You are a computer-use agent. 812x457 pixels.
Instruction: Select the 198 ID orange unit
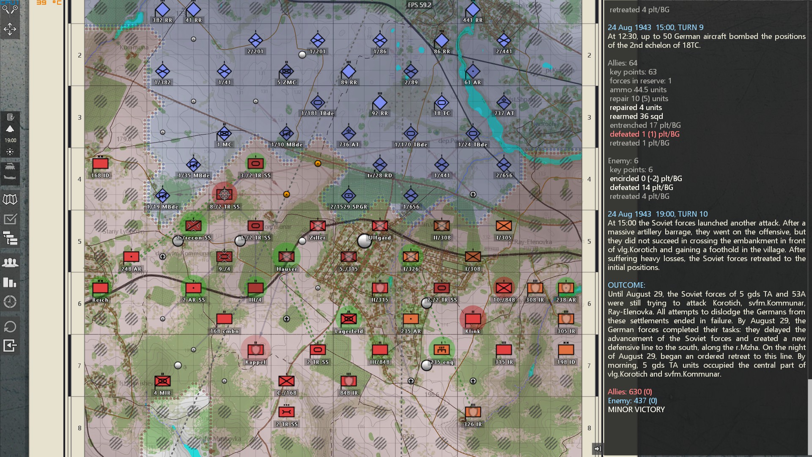pos(566,350)
